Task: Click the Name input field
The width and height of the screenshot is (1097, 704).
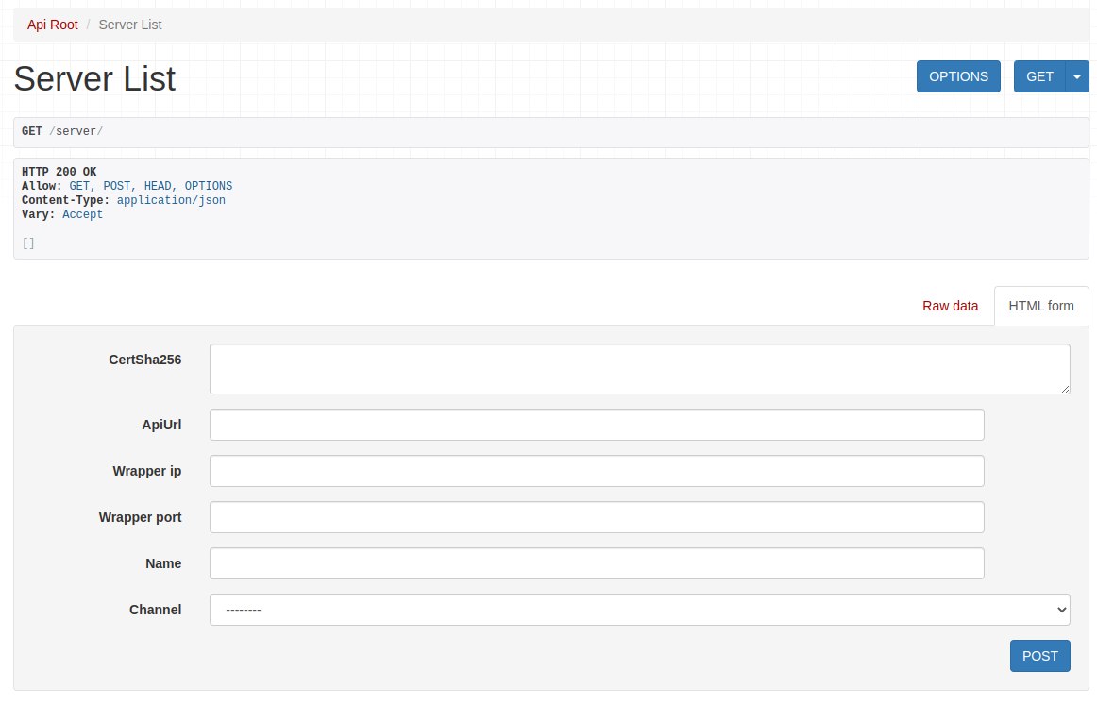Action: (x=597, y=563)
